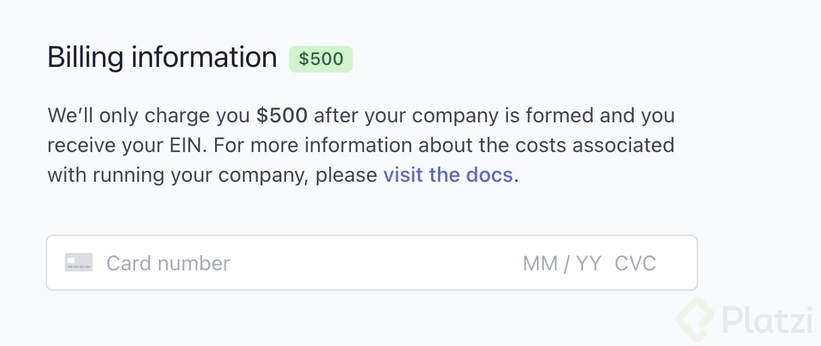Click the word "docs" in the link
The width and height of the screenshot is (821, 346).
pyautogui.click(x=489, y=175)
